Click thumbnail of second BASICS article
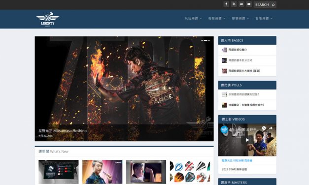 pos(224,61)
